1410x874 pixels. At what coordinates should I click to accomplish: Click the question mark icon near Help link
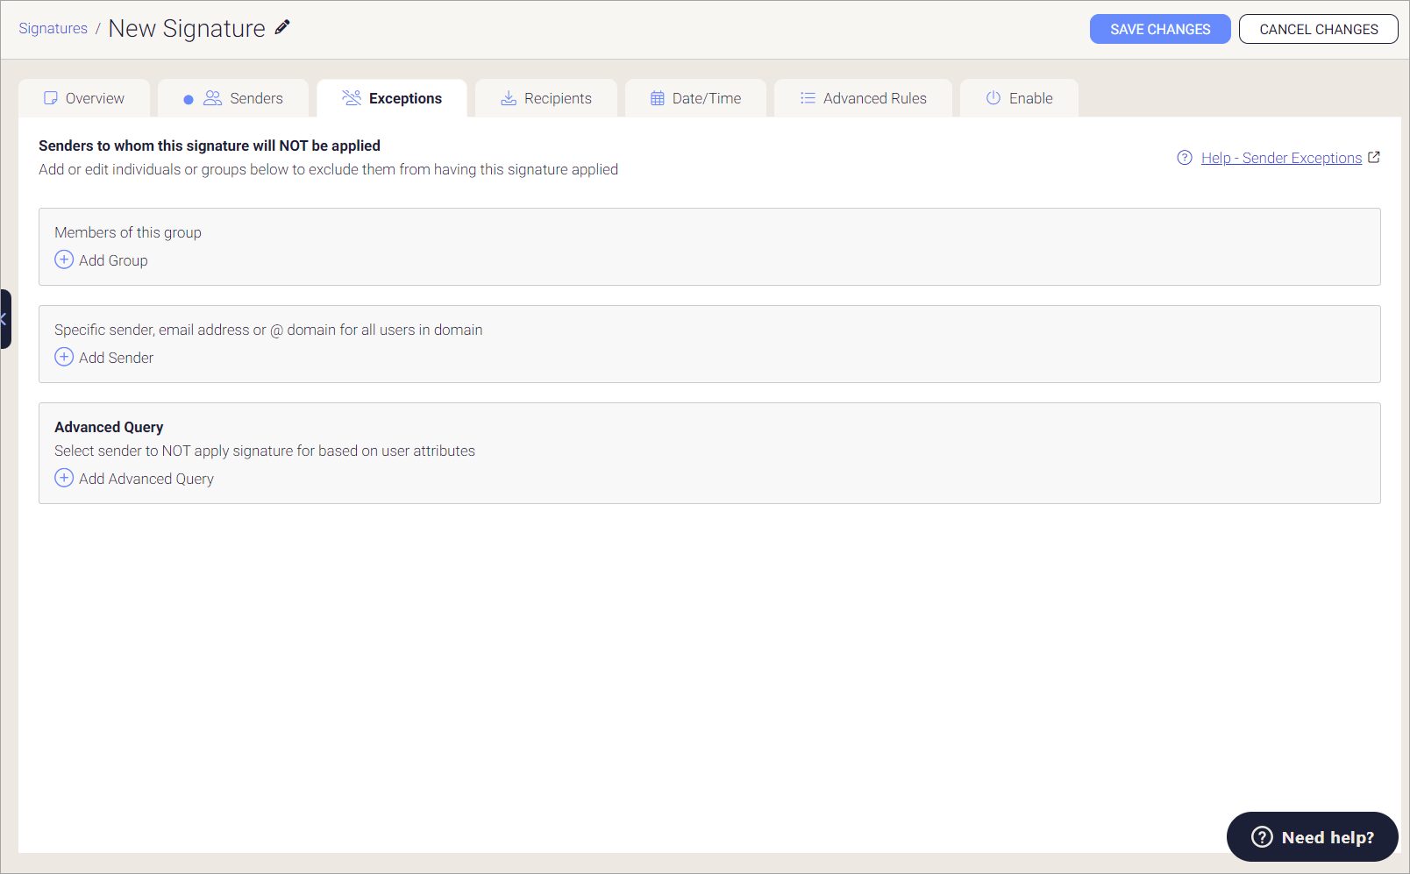(1184, 158)
